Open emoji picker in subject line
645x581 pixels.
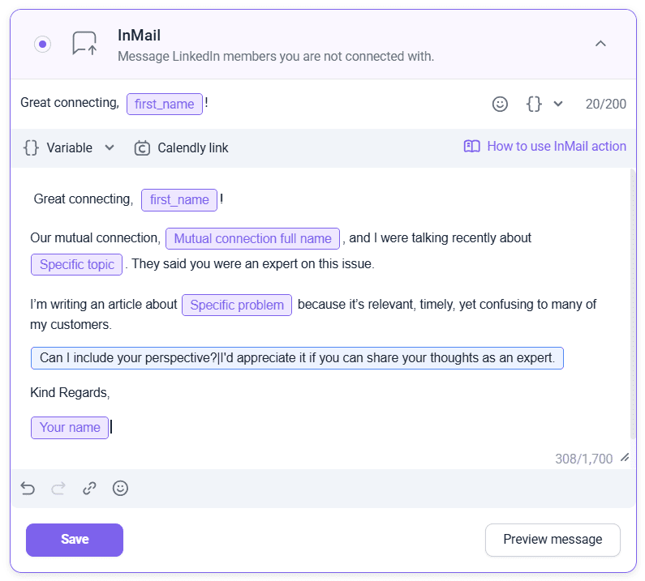(500, 104)
